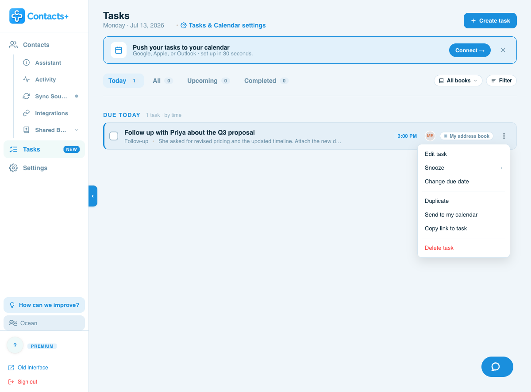
Task: Open the All books dropdown
Action: pos(458,81)
